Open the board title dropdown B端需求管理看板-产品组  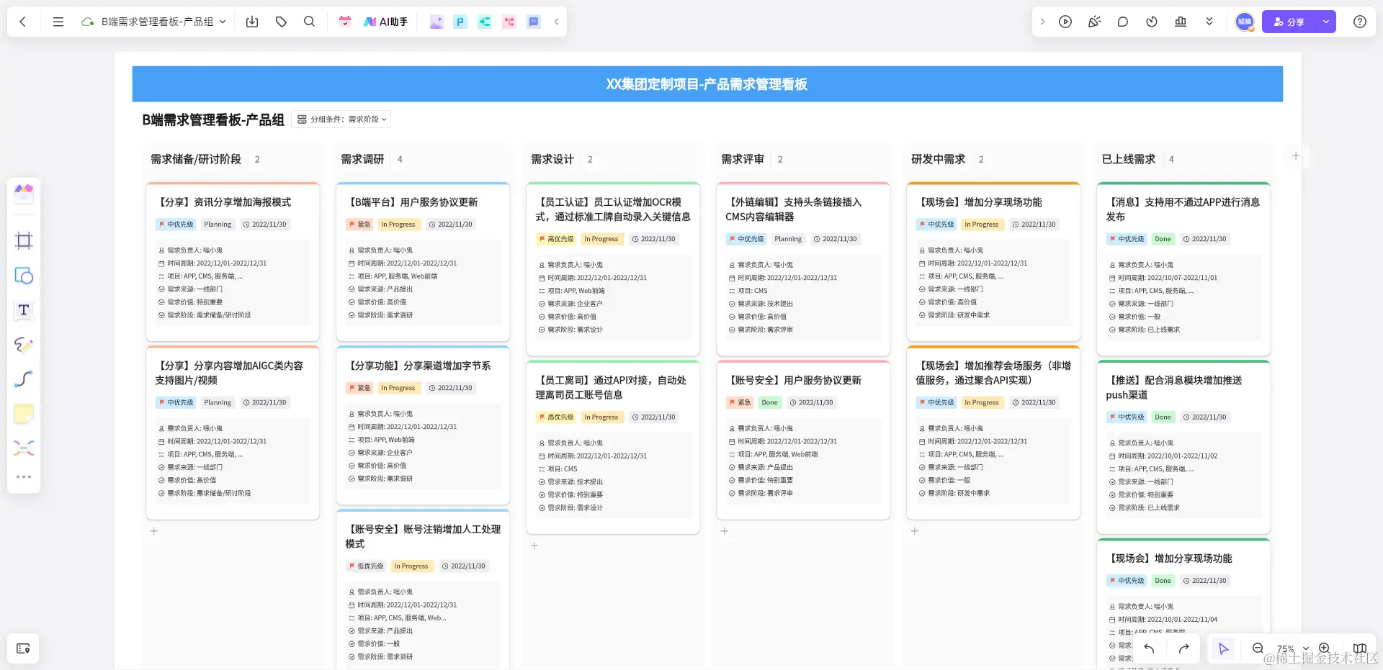(160, 22)
